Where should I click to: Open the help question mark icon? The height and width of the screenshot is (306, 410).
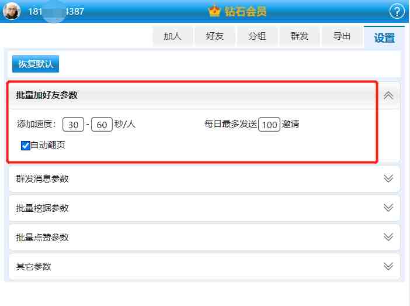click(x=397, y=12)
